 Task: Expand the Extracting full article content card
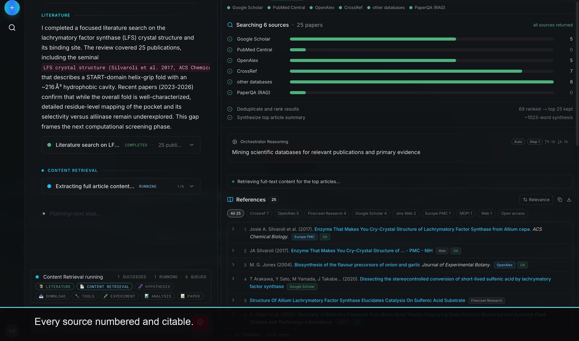coord(191,186)
